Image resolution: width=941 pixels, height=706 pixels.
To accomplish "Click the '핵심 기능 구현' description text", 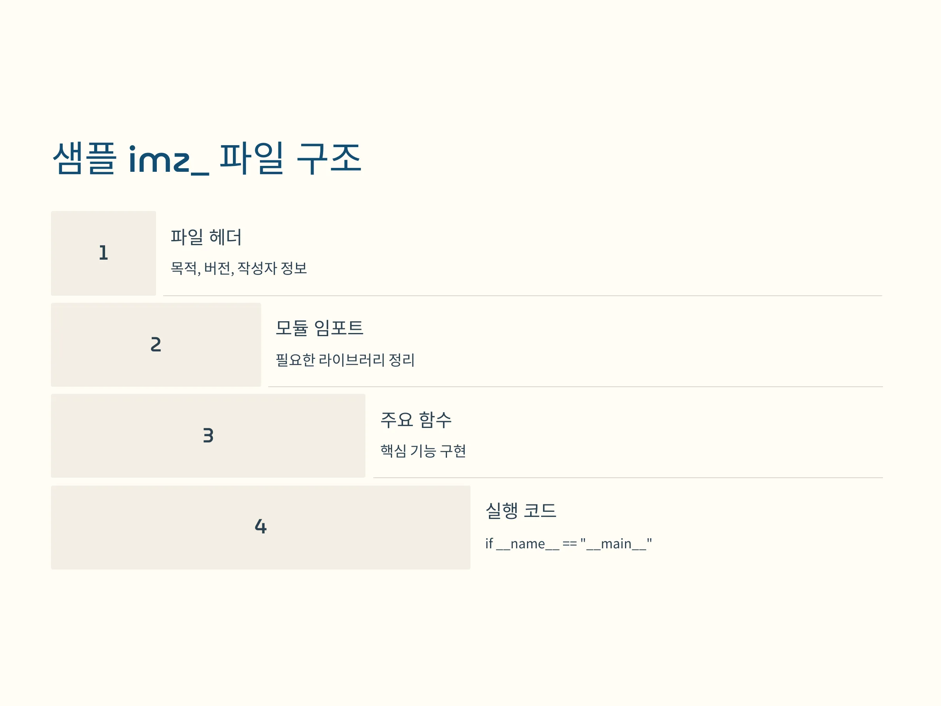I will pyautogui.click(x=423, y=451).
